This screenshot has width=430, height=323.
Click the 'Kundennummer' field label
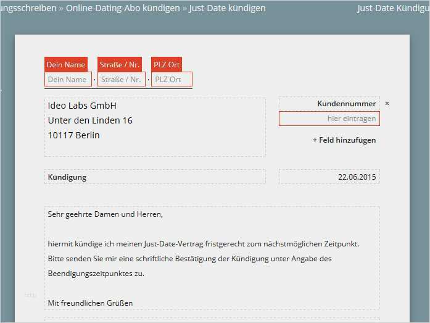[x=346, y=104]
